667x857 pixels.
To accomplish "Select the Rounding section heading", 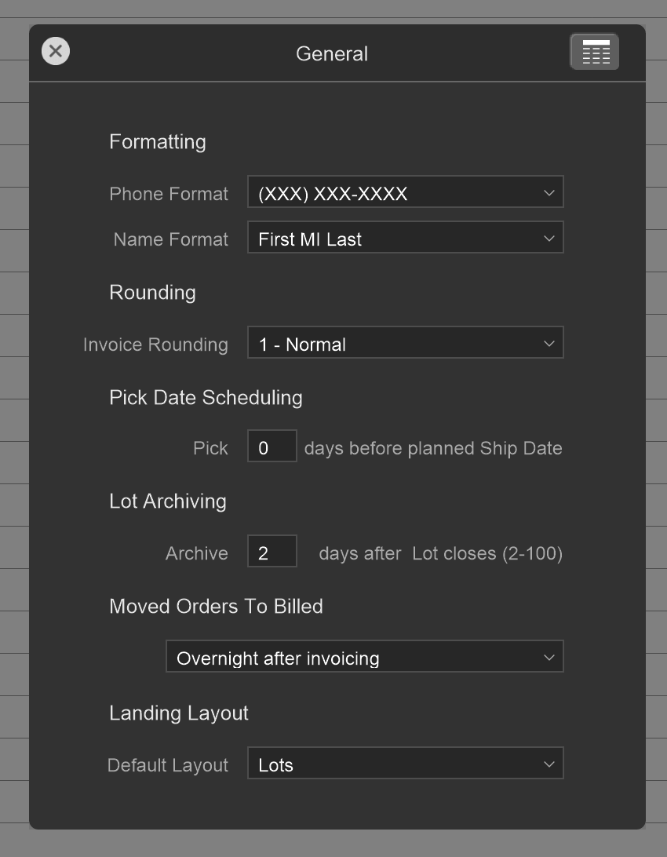I will point(152,293).
